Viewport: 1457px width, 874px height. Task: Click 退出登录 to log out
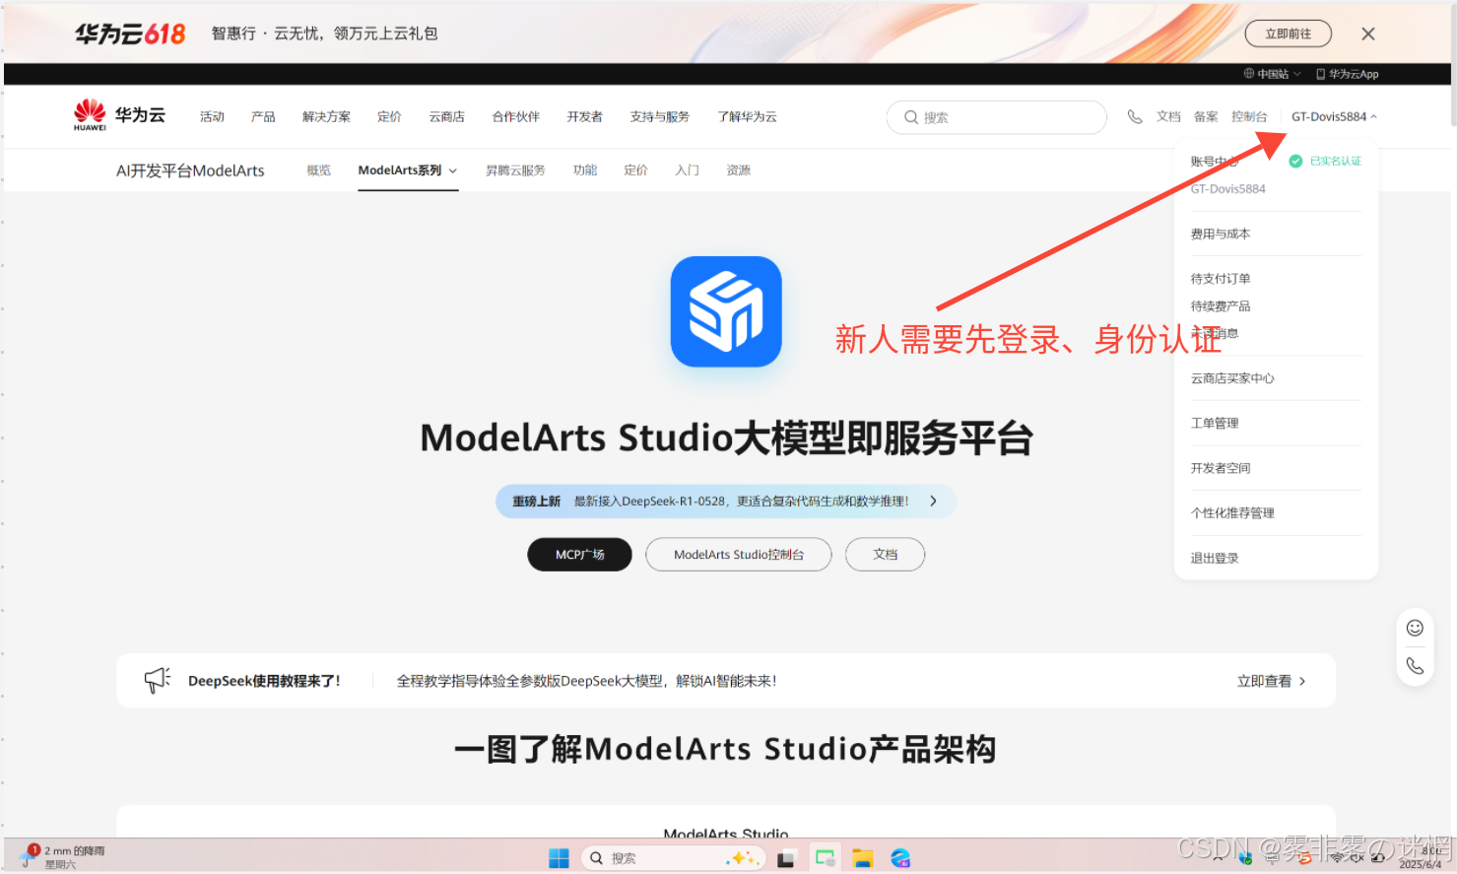[x=1214, y=559]
